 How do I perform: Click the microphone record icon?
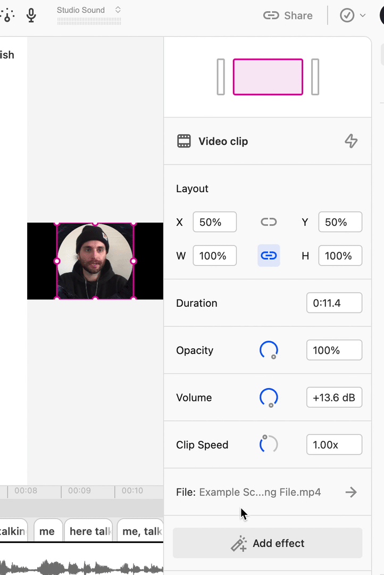31,15
